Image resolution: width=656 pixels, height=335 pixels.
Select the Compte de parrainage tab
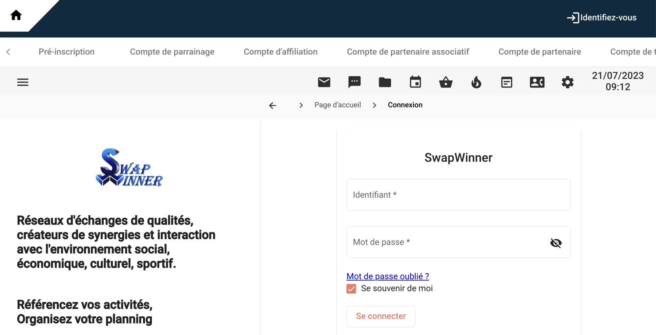click(172, 52)
